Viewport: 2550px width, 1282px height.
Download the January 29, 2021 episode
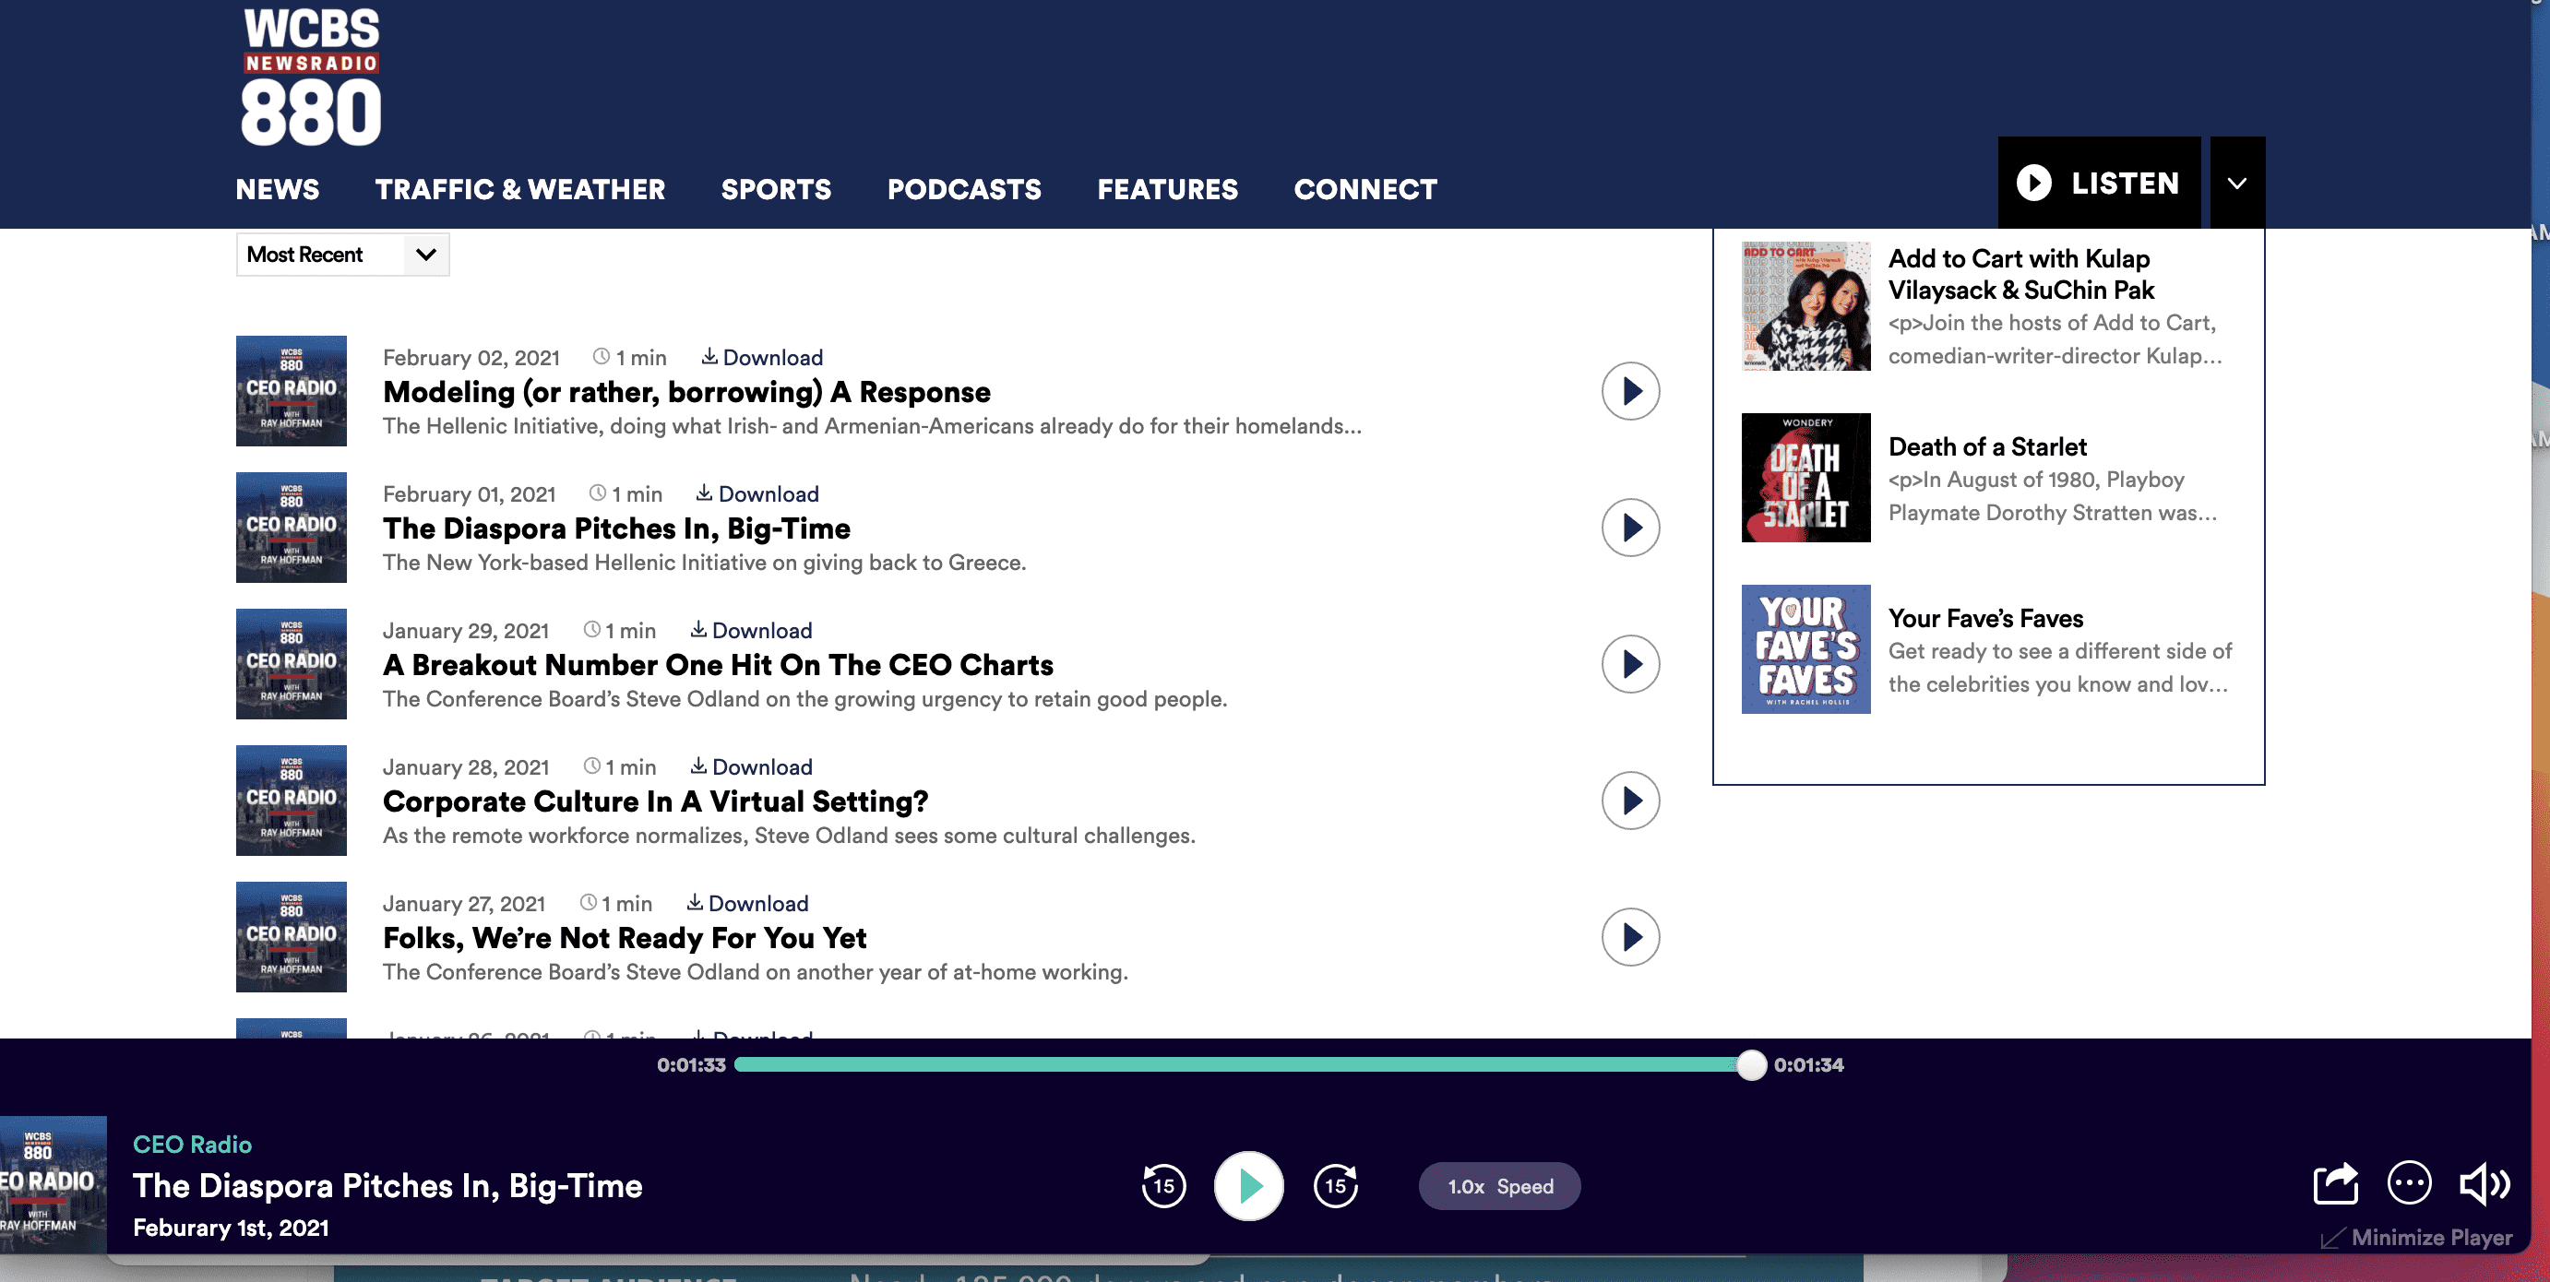(751, 631)
